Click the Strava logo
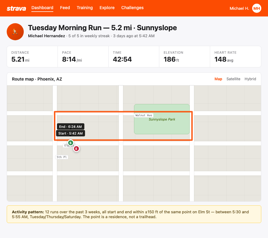The image size is (268, 238). click(16, 8)
